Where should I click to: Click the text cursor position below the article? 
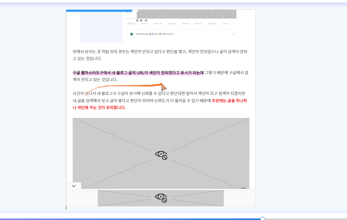click(66, 208)
